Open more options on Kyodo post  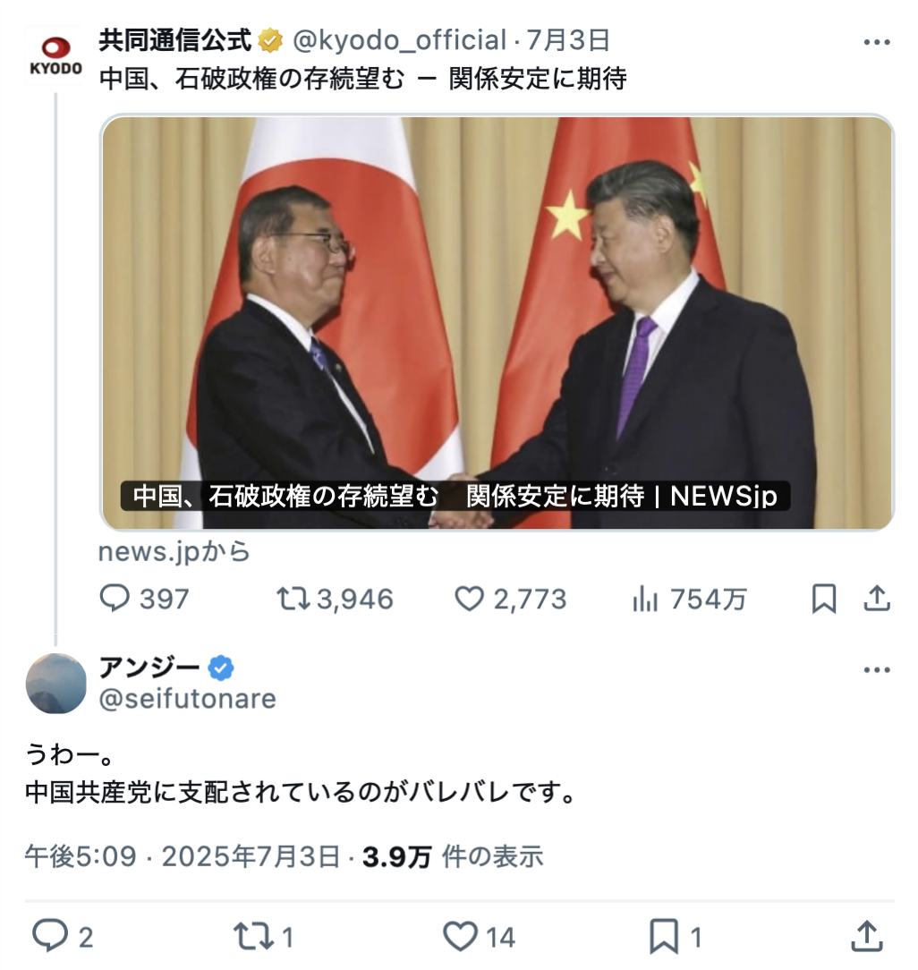(x=877, y=42)
